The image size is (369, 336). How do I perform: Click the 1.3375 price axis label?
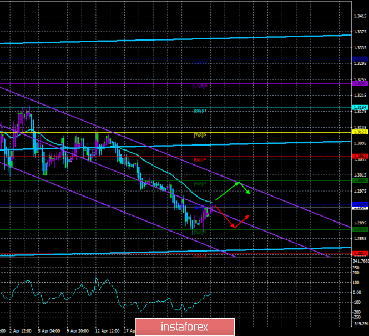coord(360,32)
